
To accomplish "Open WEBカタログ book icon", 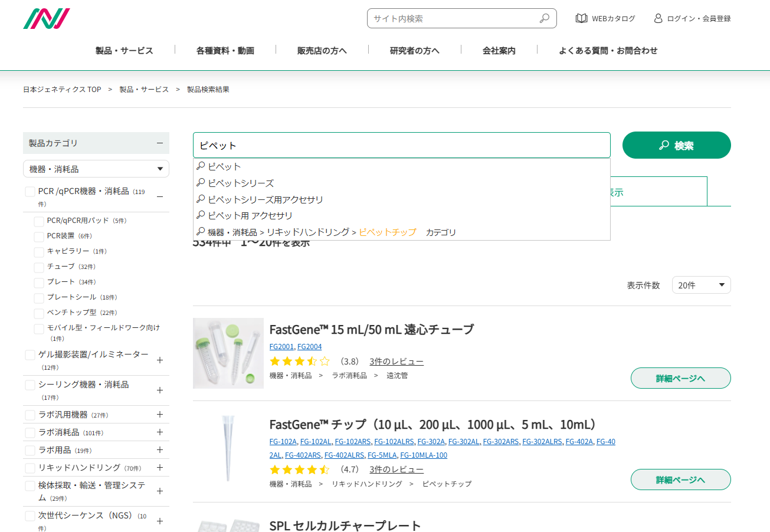I will (x=581, y=18).
